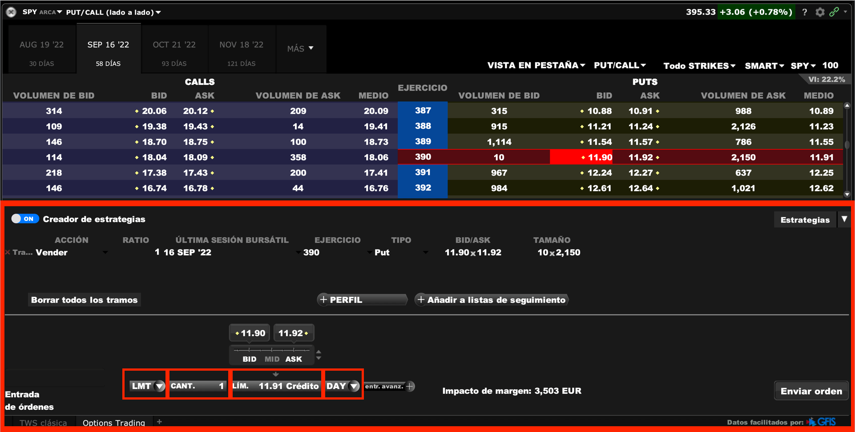This screenshot has height=432, width=855.
Task: Click the EJERCICIO column header in chain
Action: click(x=423, y=88)
